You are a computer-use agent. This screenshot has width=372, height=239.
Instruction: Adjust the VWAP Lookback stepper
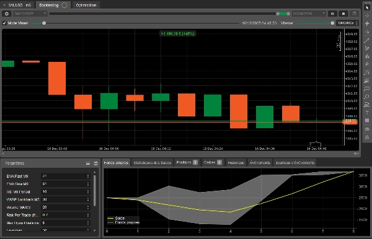(88, 199)
